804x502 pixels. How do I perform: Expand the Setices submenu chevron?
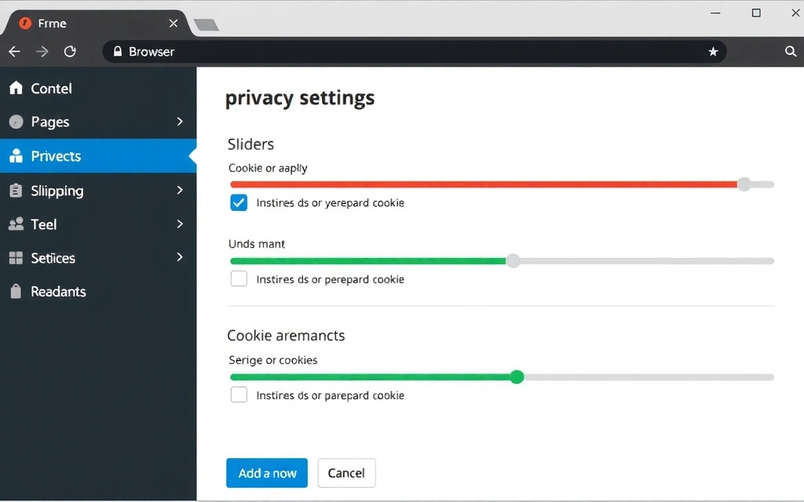[180, 257]
